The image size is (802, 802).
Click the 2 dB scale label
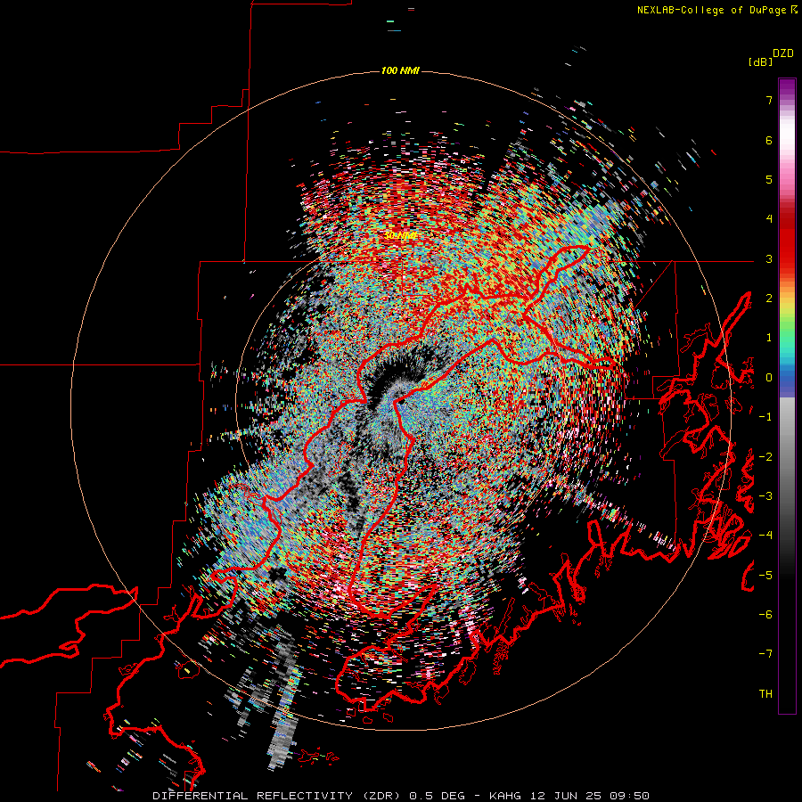click(x=769, y=299)
